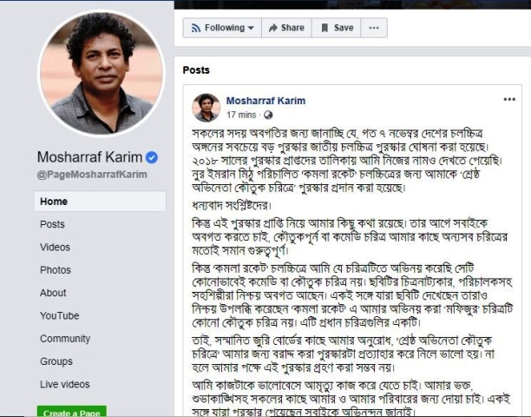Select Home in the left sidebar
Screen dimensions: 531x417
coord(54,202)
